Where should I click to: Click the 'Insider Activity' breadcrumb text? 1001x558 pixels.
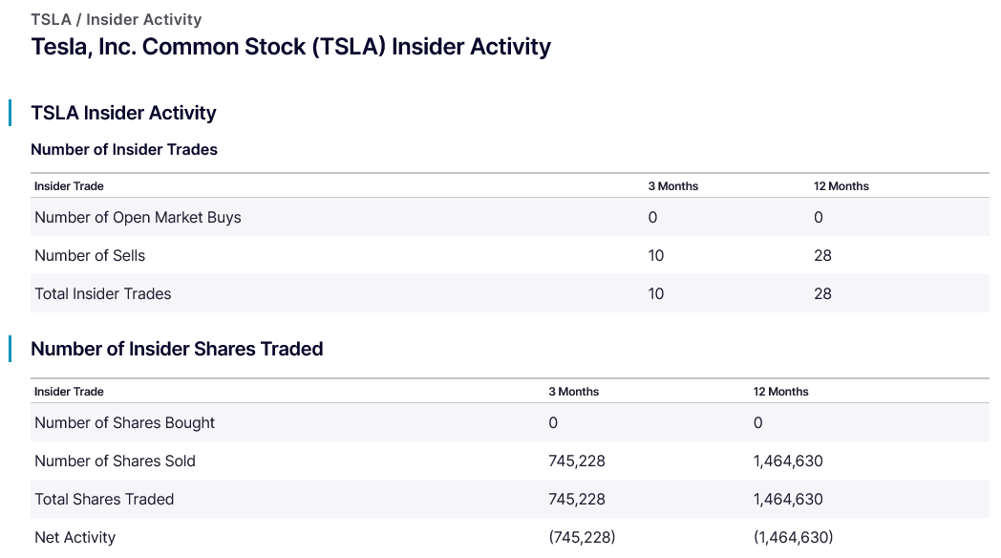(143, 20)
